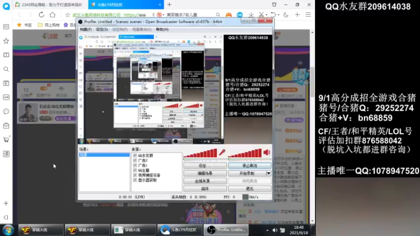The height and width of the screenshot is (236, 420).
Task: Collapse the browser sidebar with the arrow icon
Action: (x=6, y=217)
